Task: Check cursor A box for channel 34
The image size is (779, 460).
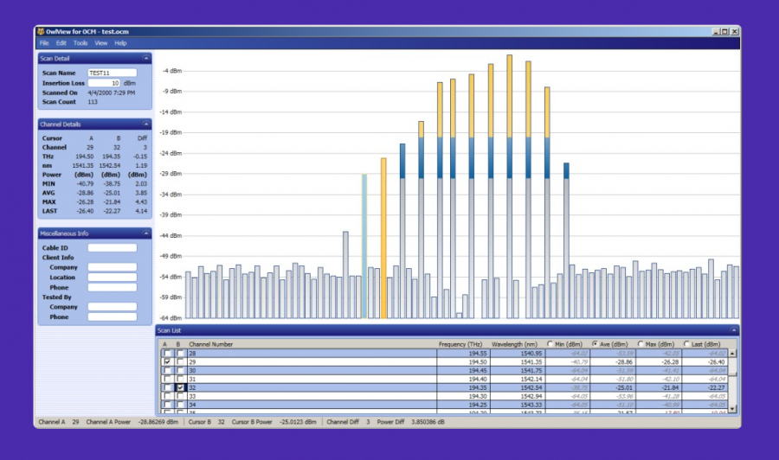Action: 167,405
